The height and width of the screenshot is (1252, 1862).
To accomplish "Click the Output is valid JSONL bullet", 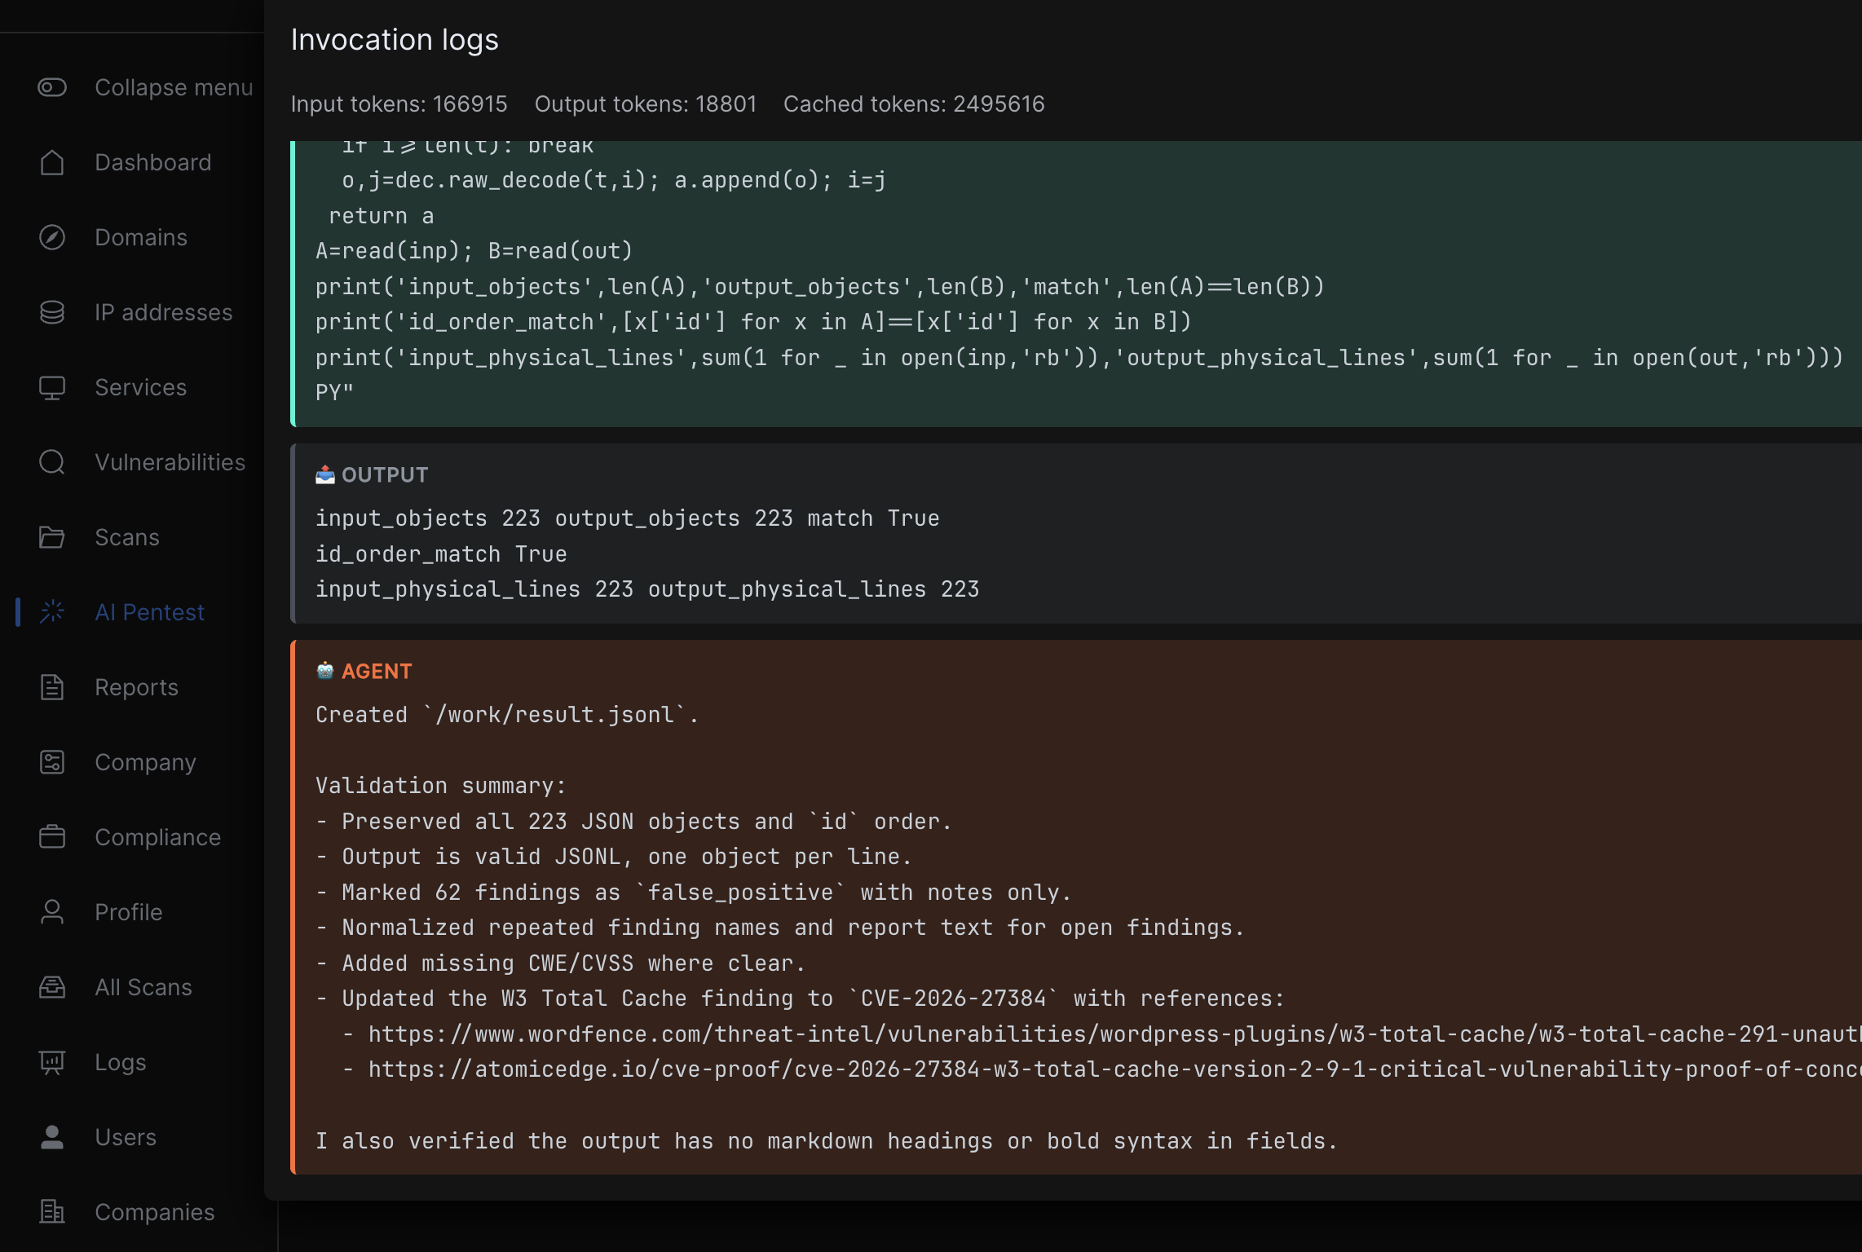I will [x=613, y=856].
